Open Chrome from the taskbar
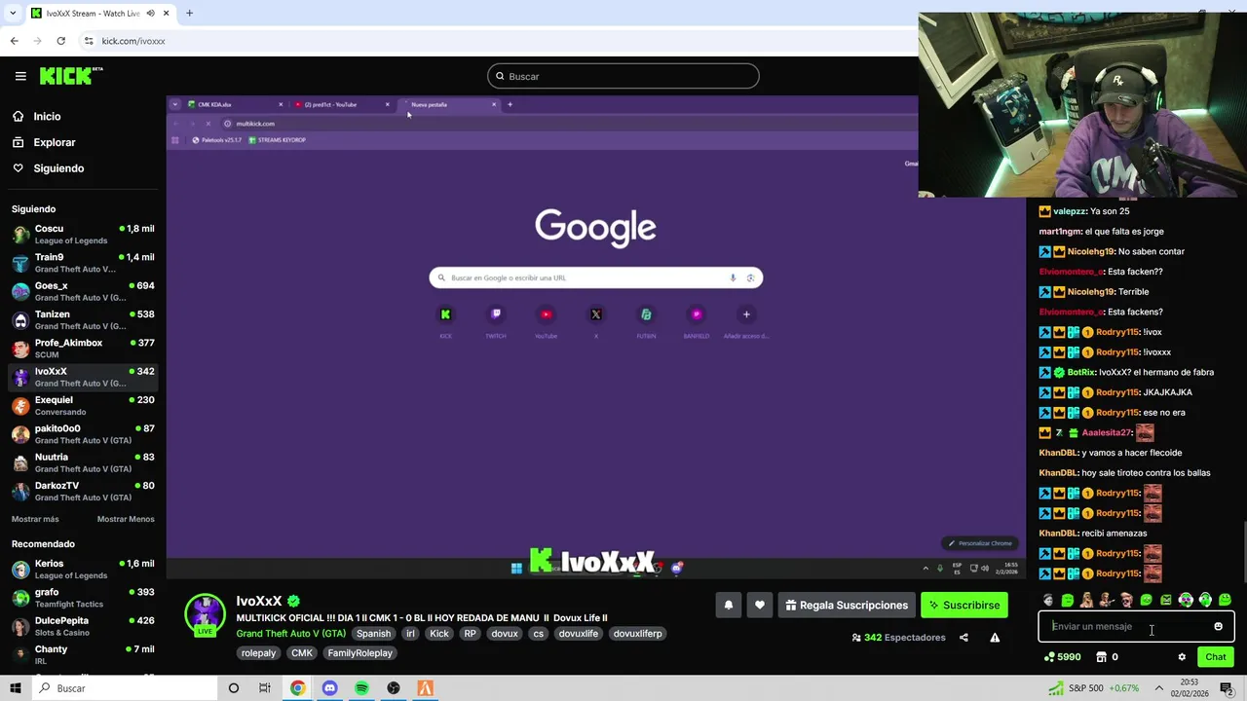Image resolution: width=1247 pixels, height=701 pixels. click(x=297, y=688)
